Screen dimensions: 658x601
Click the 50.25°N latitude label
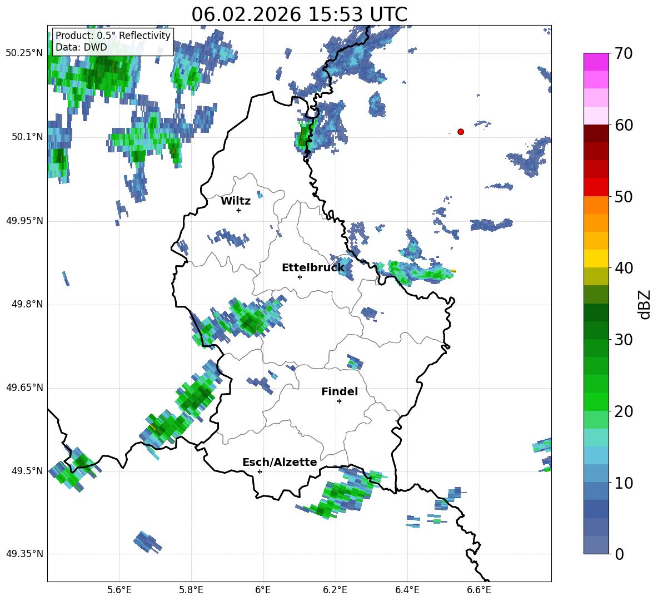pos(24,53)
